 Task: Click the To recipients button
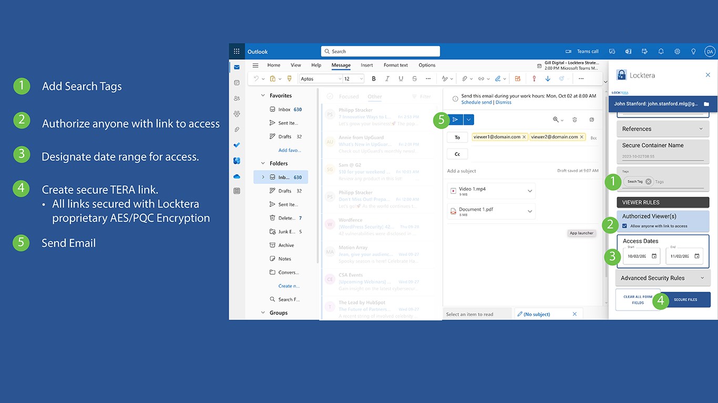pos(457,137)
